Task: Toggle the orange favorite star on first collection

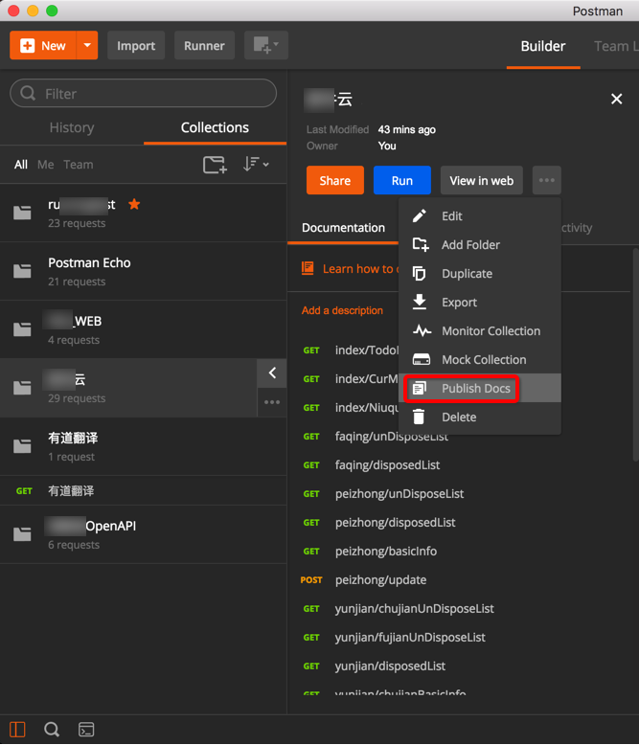Action: (134, 204)
